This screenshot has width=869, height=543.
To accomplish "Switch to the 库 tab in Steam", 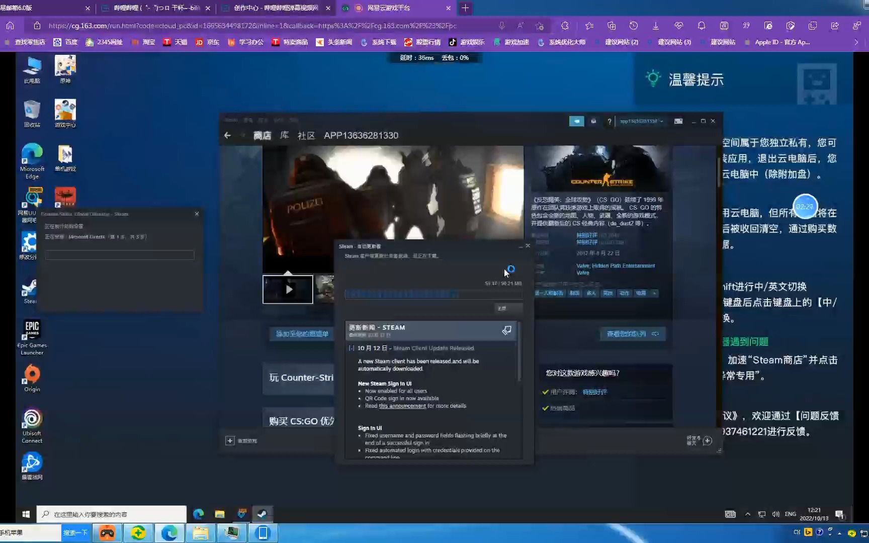I will tap(285, 135).
